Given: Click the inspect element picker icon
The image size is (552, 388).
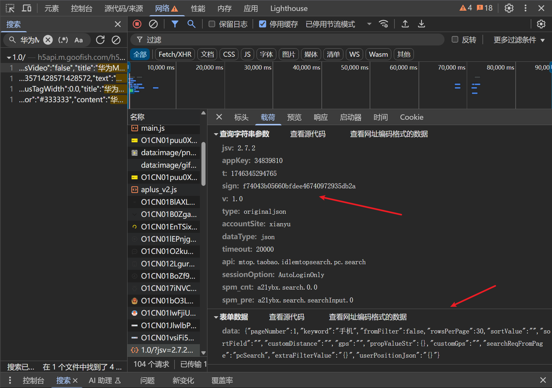Looking at the screenshot, I should (10, 8).
